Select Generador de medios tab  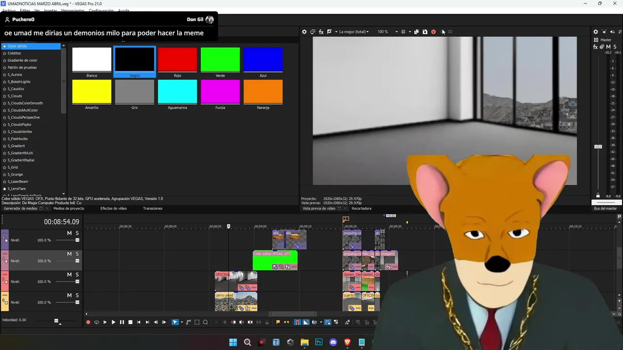20,209
